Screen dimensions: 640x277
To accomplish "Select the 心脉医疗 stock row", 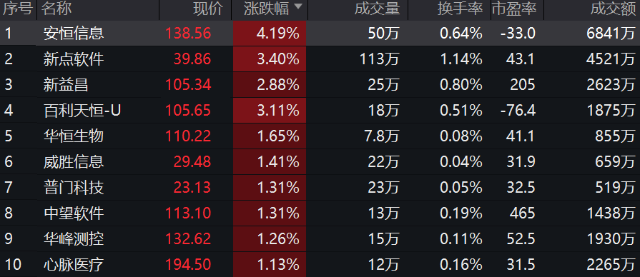I will [320, 264].
